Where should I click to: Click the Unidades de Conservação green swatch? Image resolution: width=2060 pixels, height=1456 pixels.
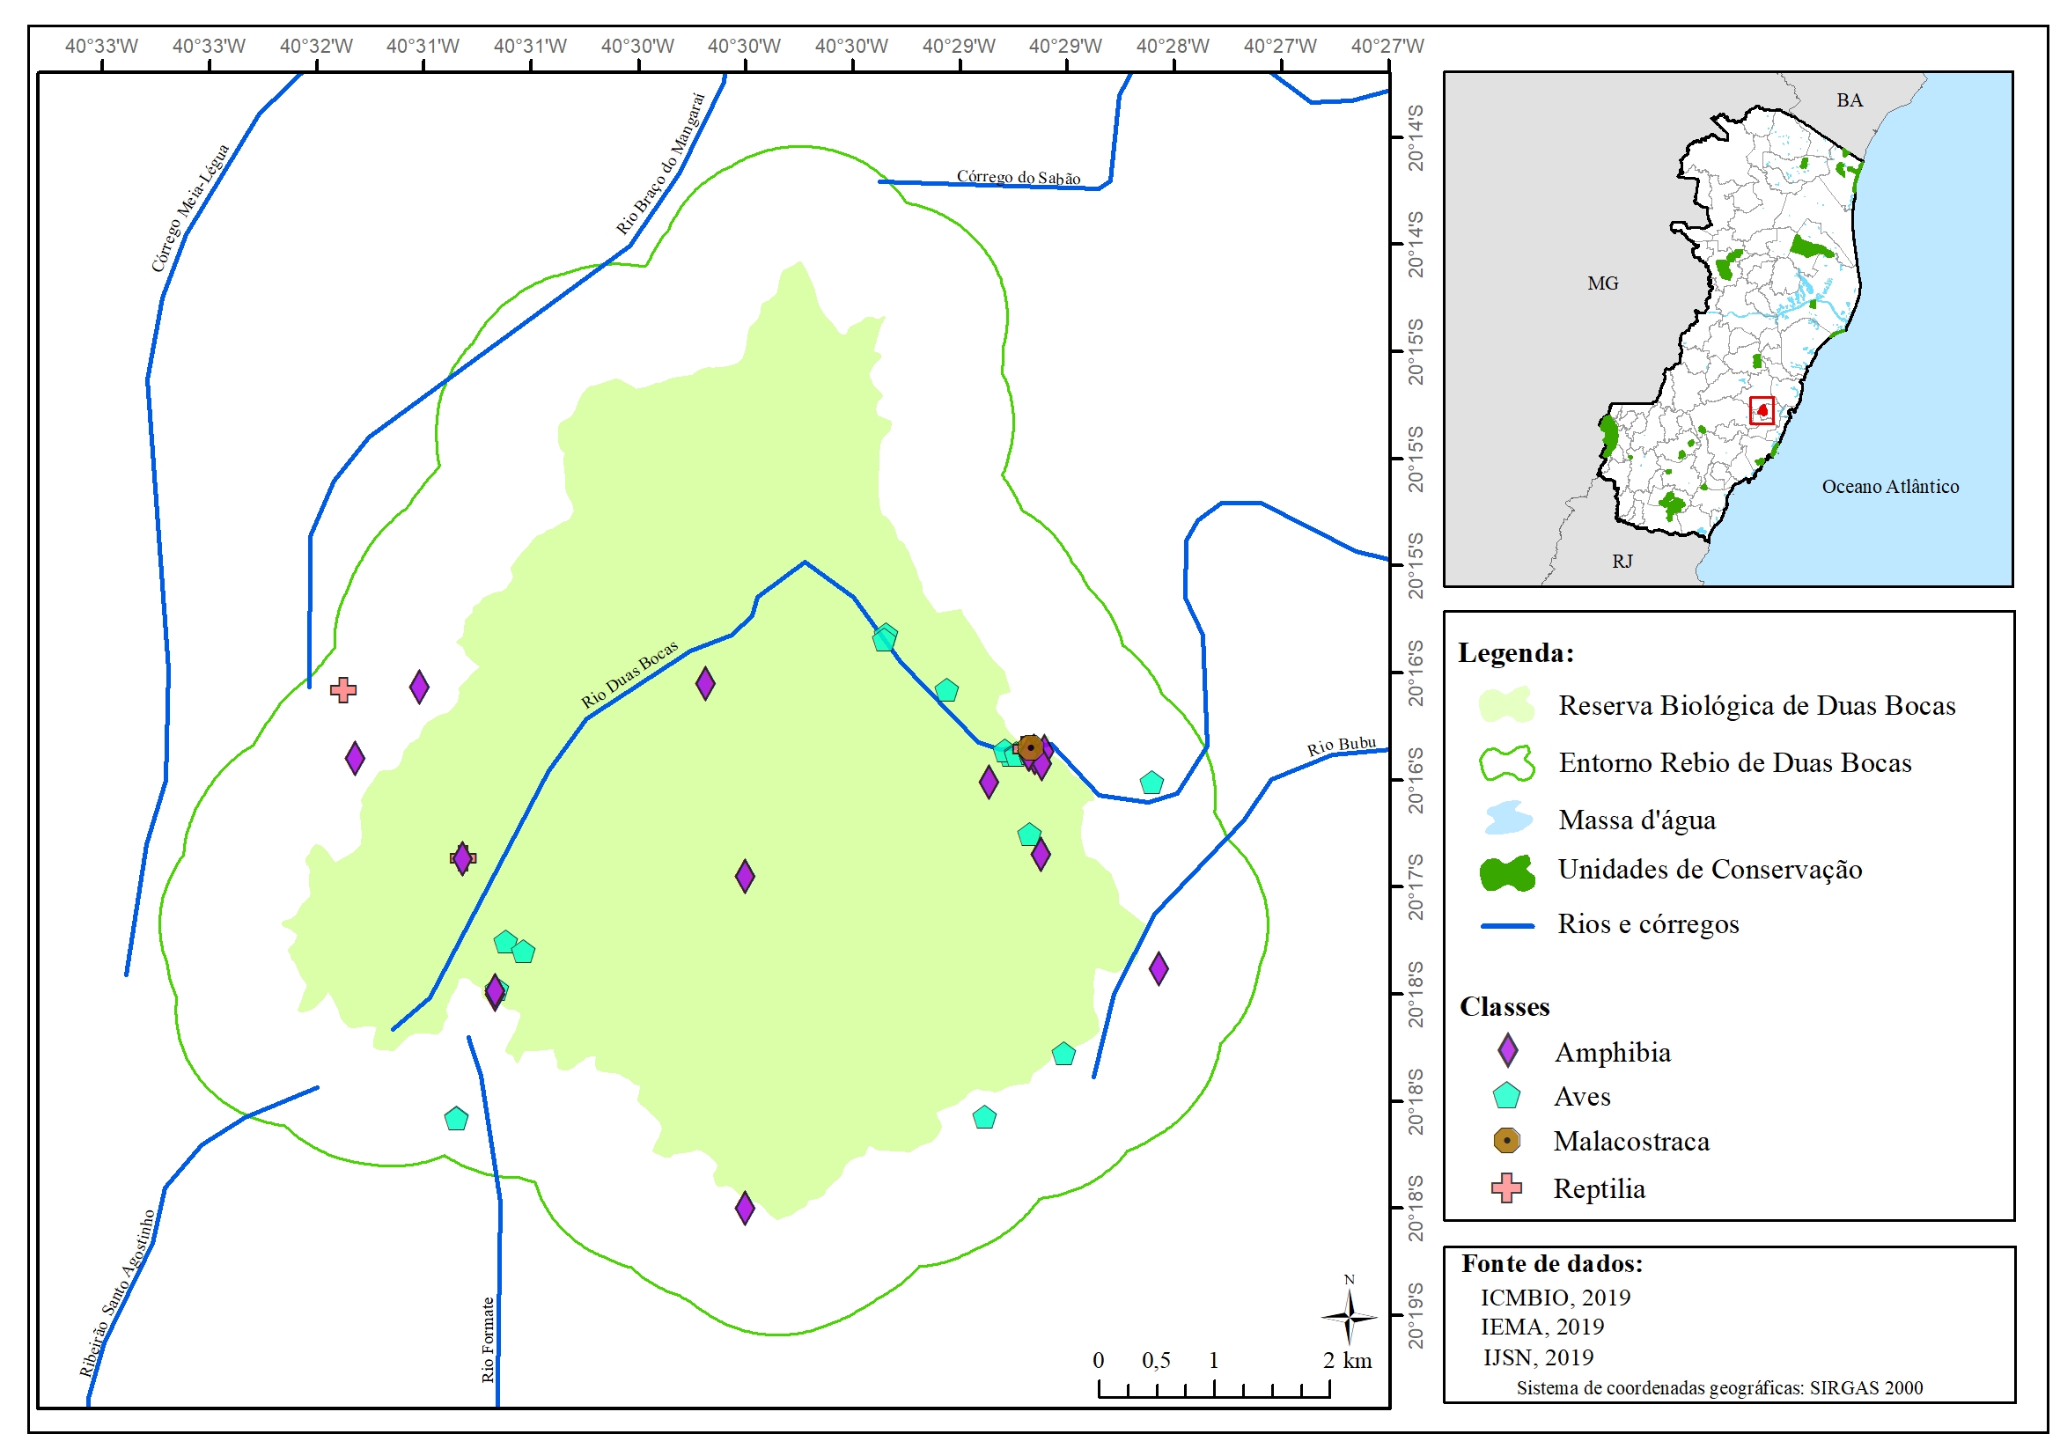(x=1507, y=872)
